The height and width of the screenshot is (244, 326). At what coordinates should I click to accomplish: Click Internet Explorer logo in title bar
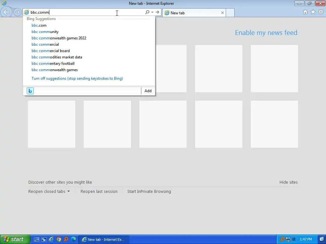click(x=4, y=3)
